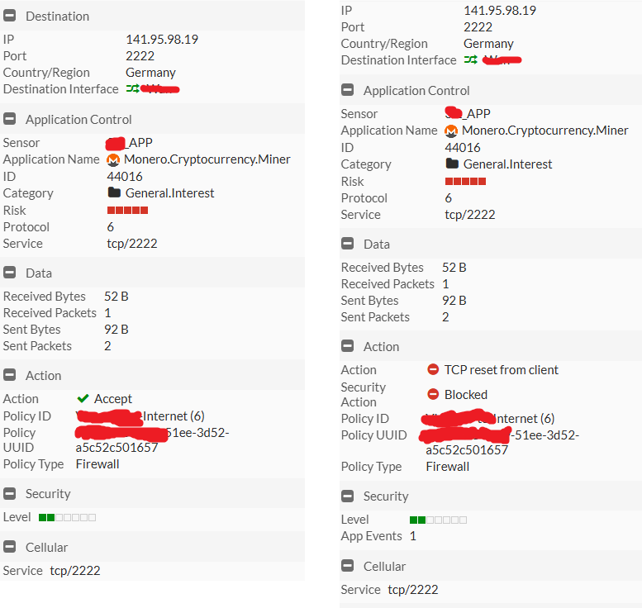Click the App Events value in right panel
Viewport: 642px width, 608px height.
coord(413,536)
